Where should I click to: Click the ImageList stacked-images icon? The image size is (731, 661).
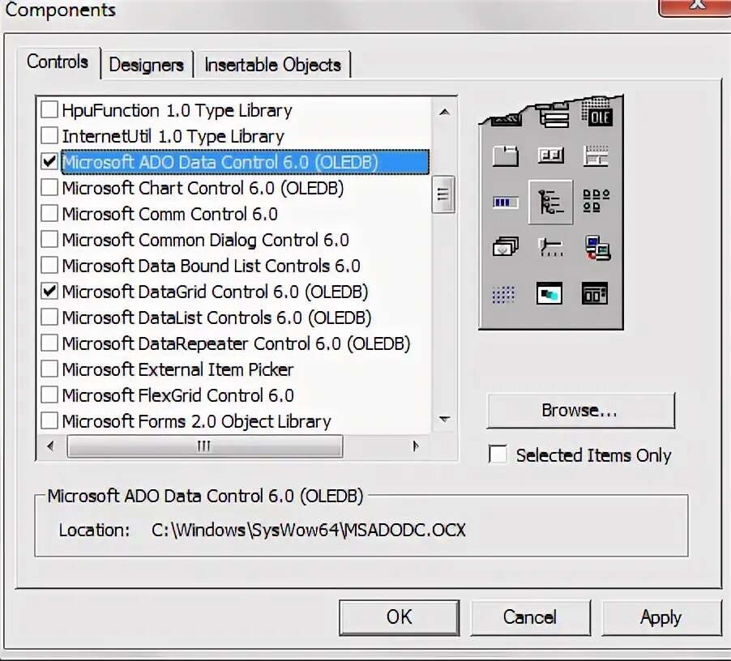point(506,246)
